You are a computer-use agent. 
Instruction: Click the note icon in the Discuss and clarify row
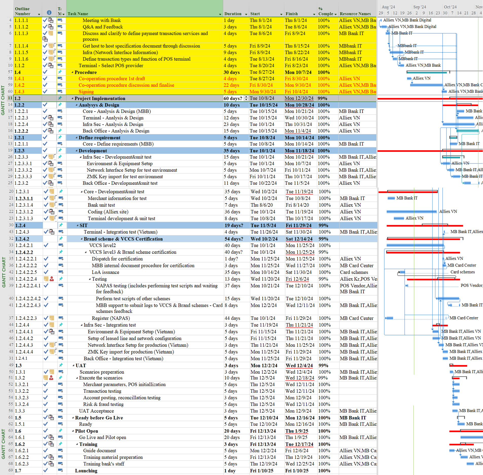[x=51, y=33]
